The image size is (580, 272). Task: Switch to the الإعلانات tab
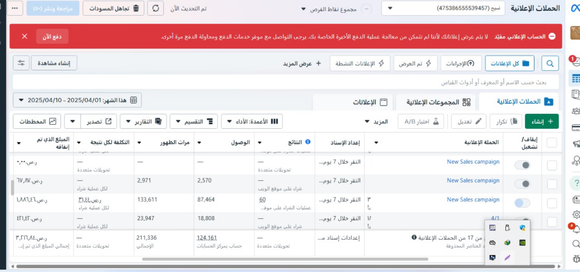pyautogui.click(x=353, y=102)
